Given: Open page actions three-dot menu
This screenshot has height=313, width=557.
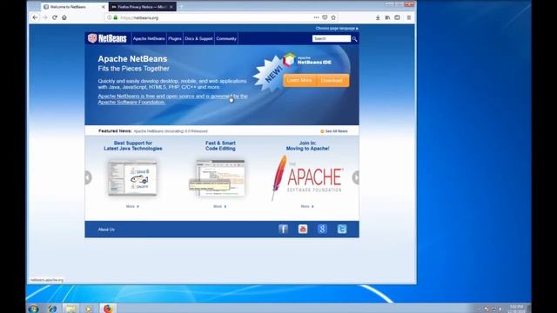Looking at the screenshot, I should point(316,17).
